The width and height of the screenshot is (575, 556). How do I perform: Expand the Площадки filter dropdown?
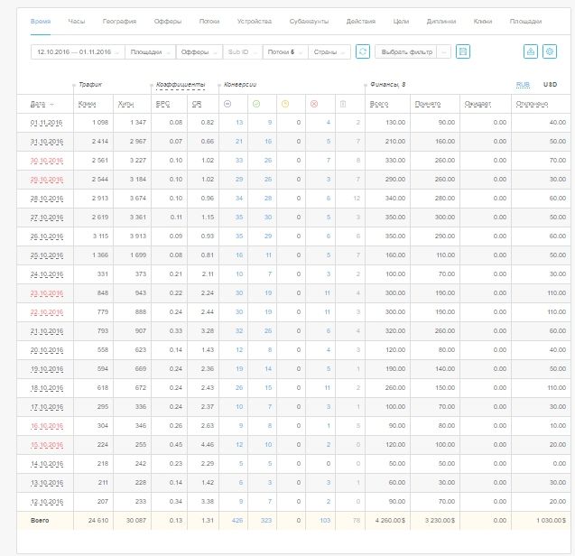point(151,52)
